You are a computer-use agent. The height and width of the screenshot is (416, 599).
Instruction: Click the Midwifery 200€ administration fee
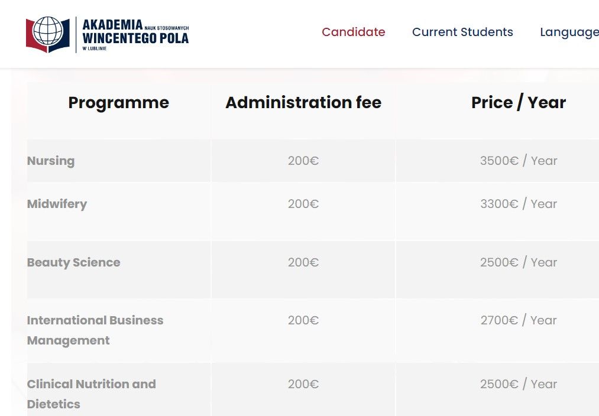pos(303,204)
